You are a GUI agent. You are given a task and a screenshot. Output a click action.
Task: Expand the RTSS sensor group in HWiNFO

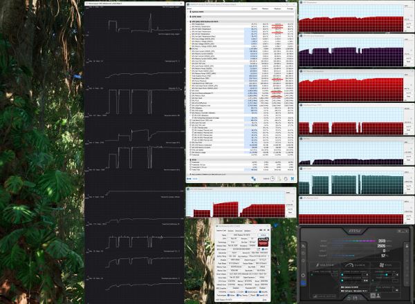(x=188, y=160)
